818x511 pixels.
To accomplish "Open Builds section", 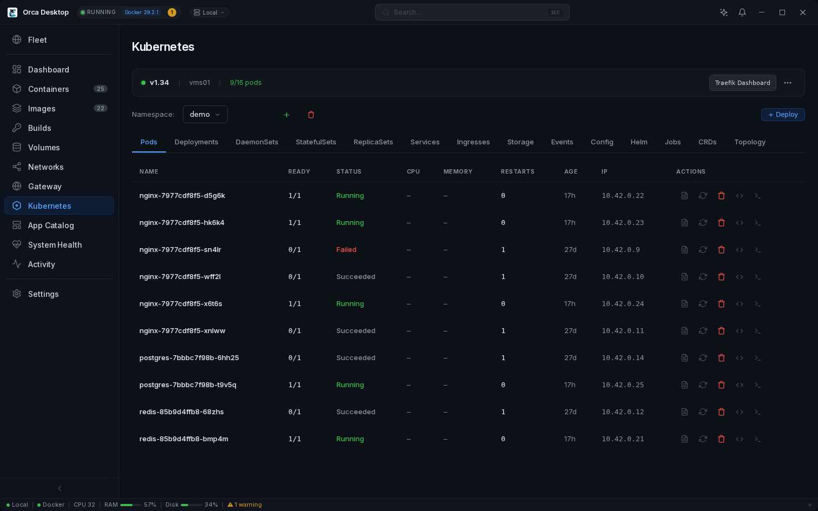I will tap(59, 128).
